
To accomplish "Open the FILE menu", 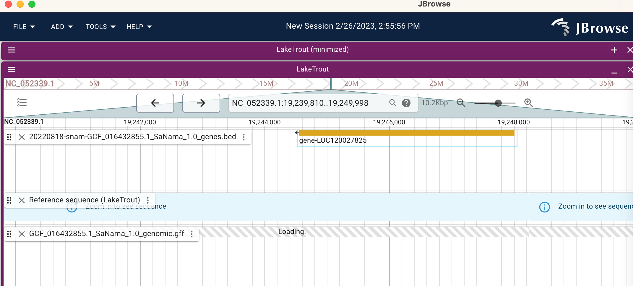I will (x=24, y=27).
